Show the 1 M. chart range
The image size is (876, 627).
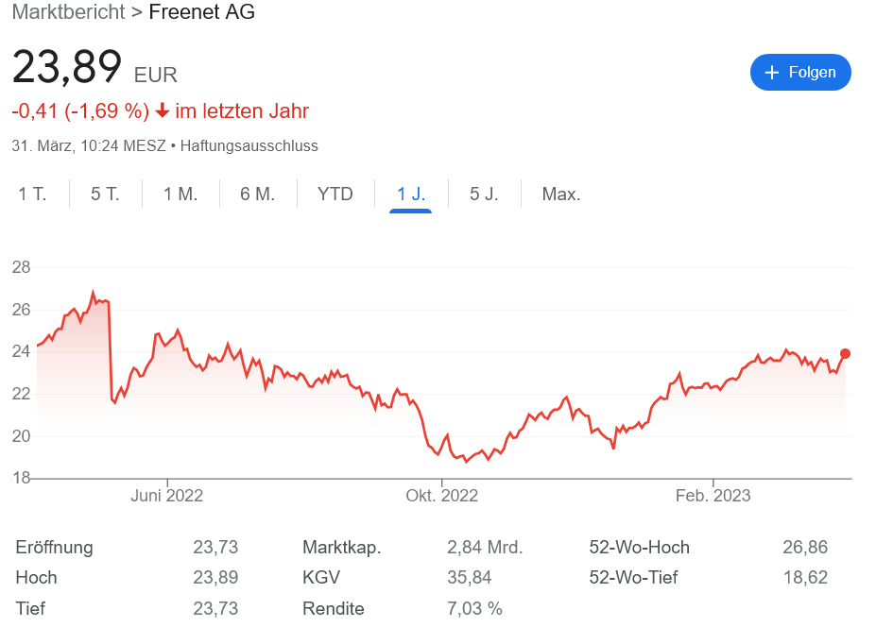(x=180, y=195)
